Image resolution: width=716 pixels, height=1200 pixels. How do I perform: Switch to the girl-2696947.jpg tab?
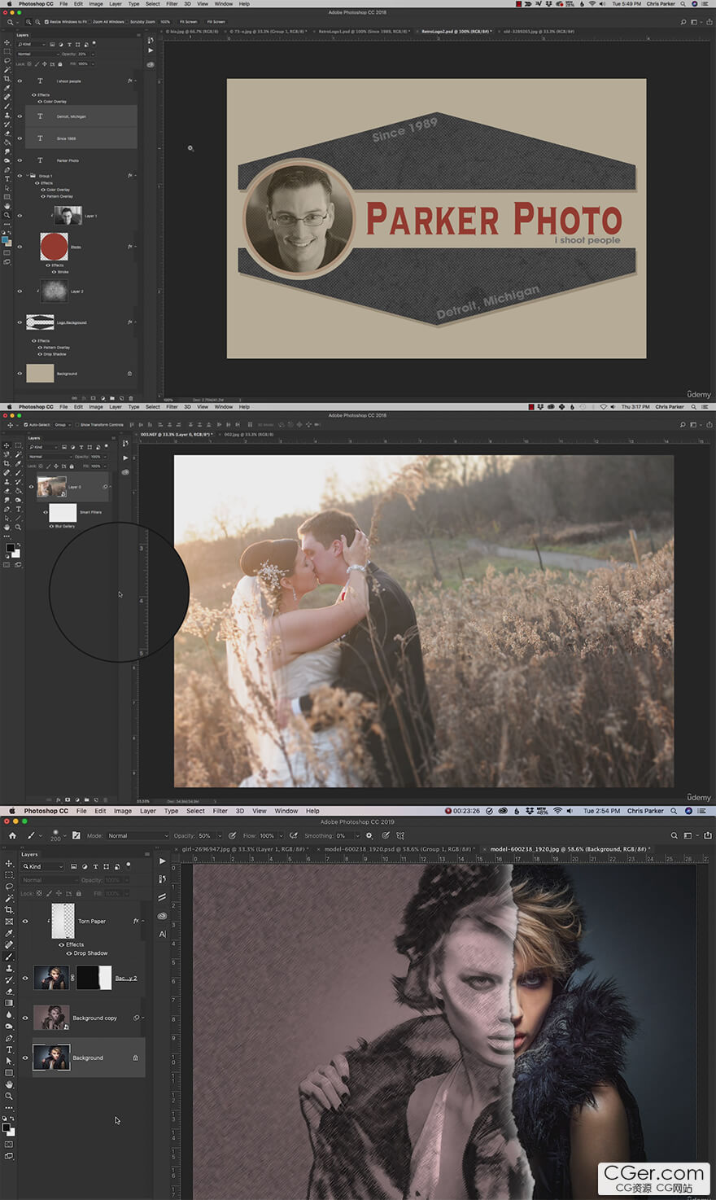coord(244,849)
